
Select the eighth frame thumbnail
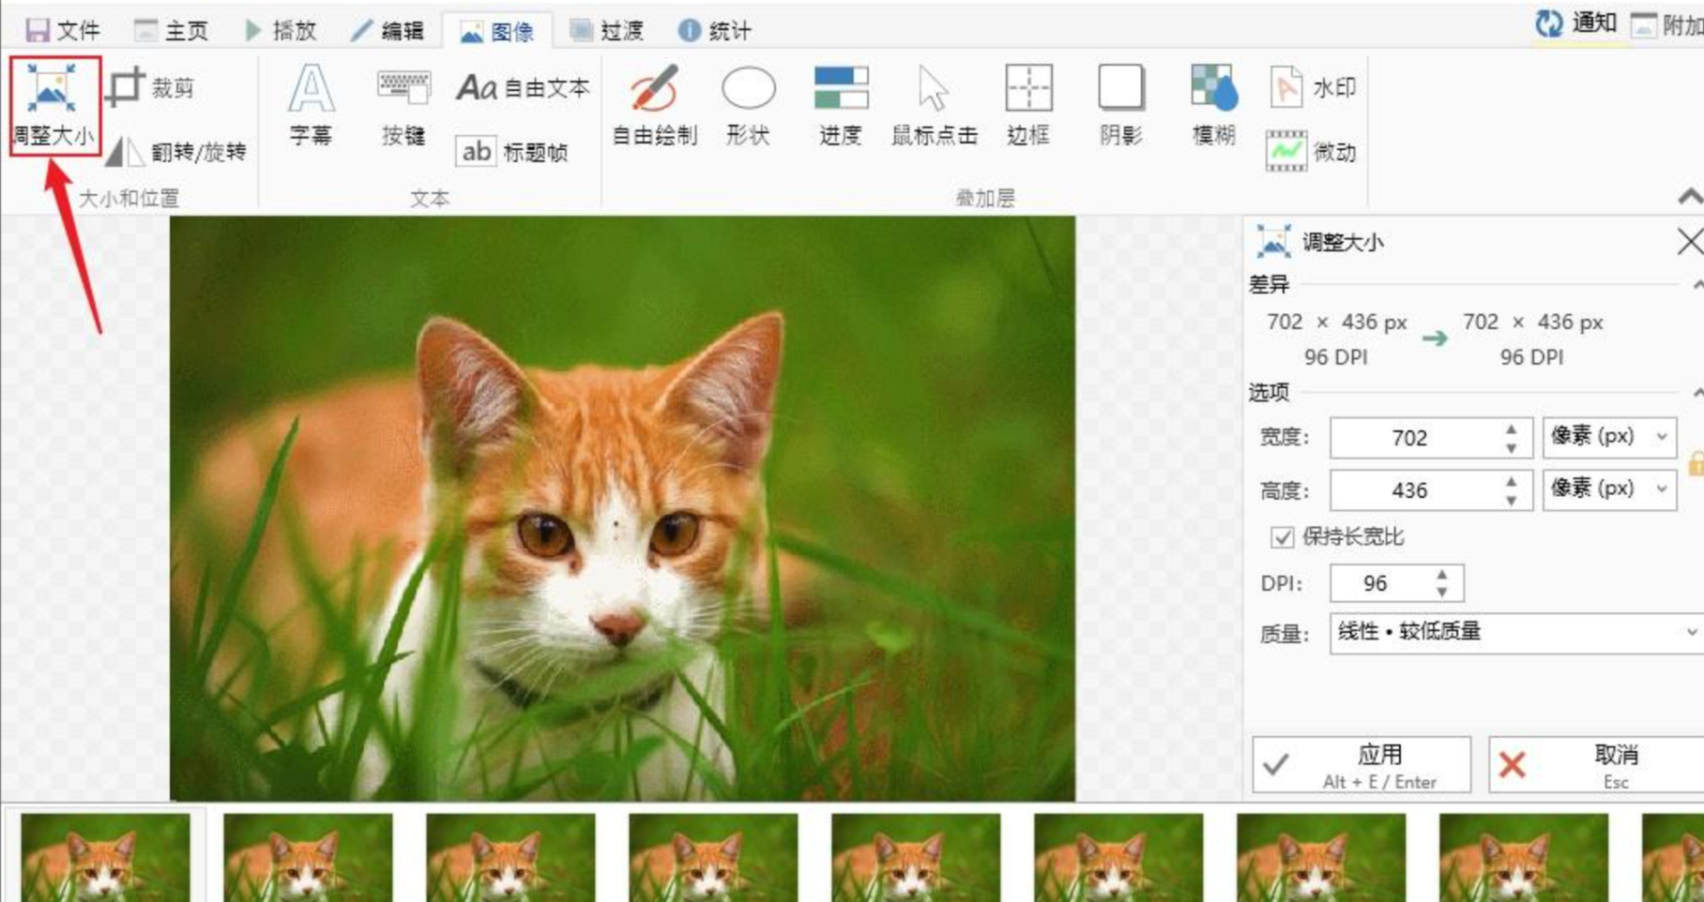(1524, 857)
